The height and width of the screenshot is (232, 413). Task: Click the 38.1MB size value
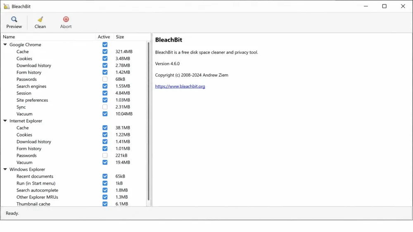pos(123,128)
